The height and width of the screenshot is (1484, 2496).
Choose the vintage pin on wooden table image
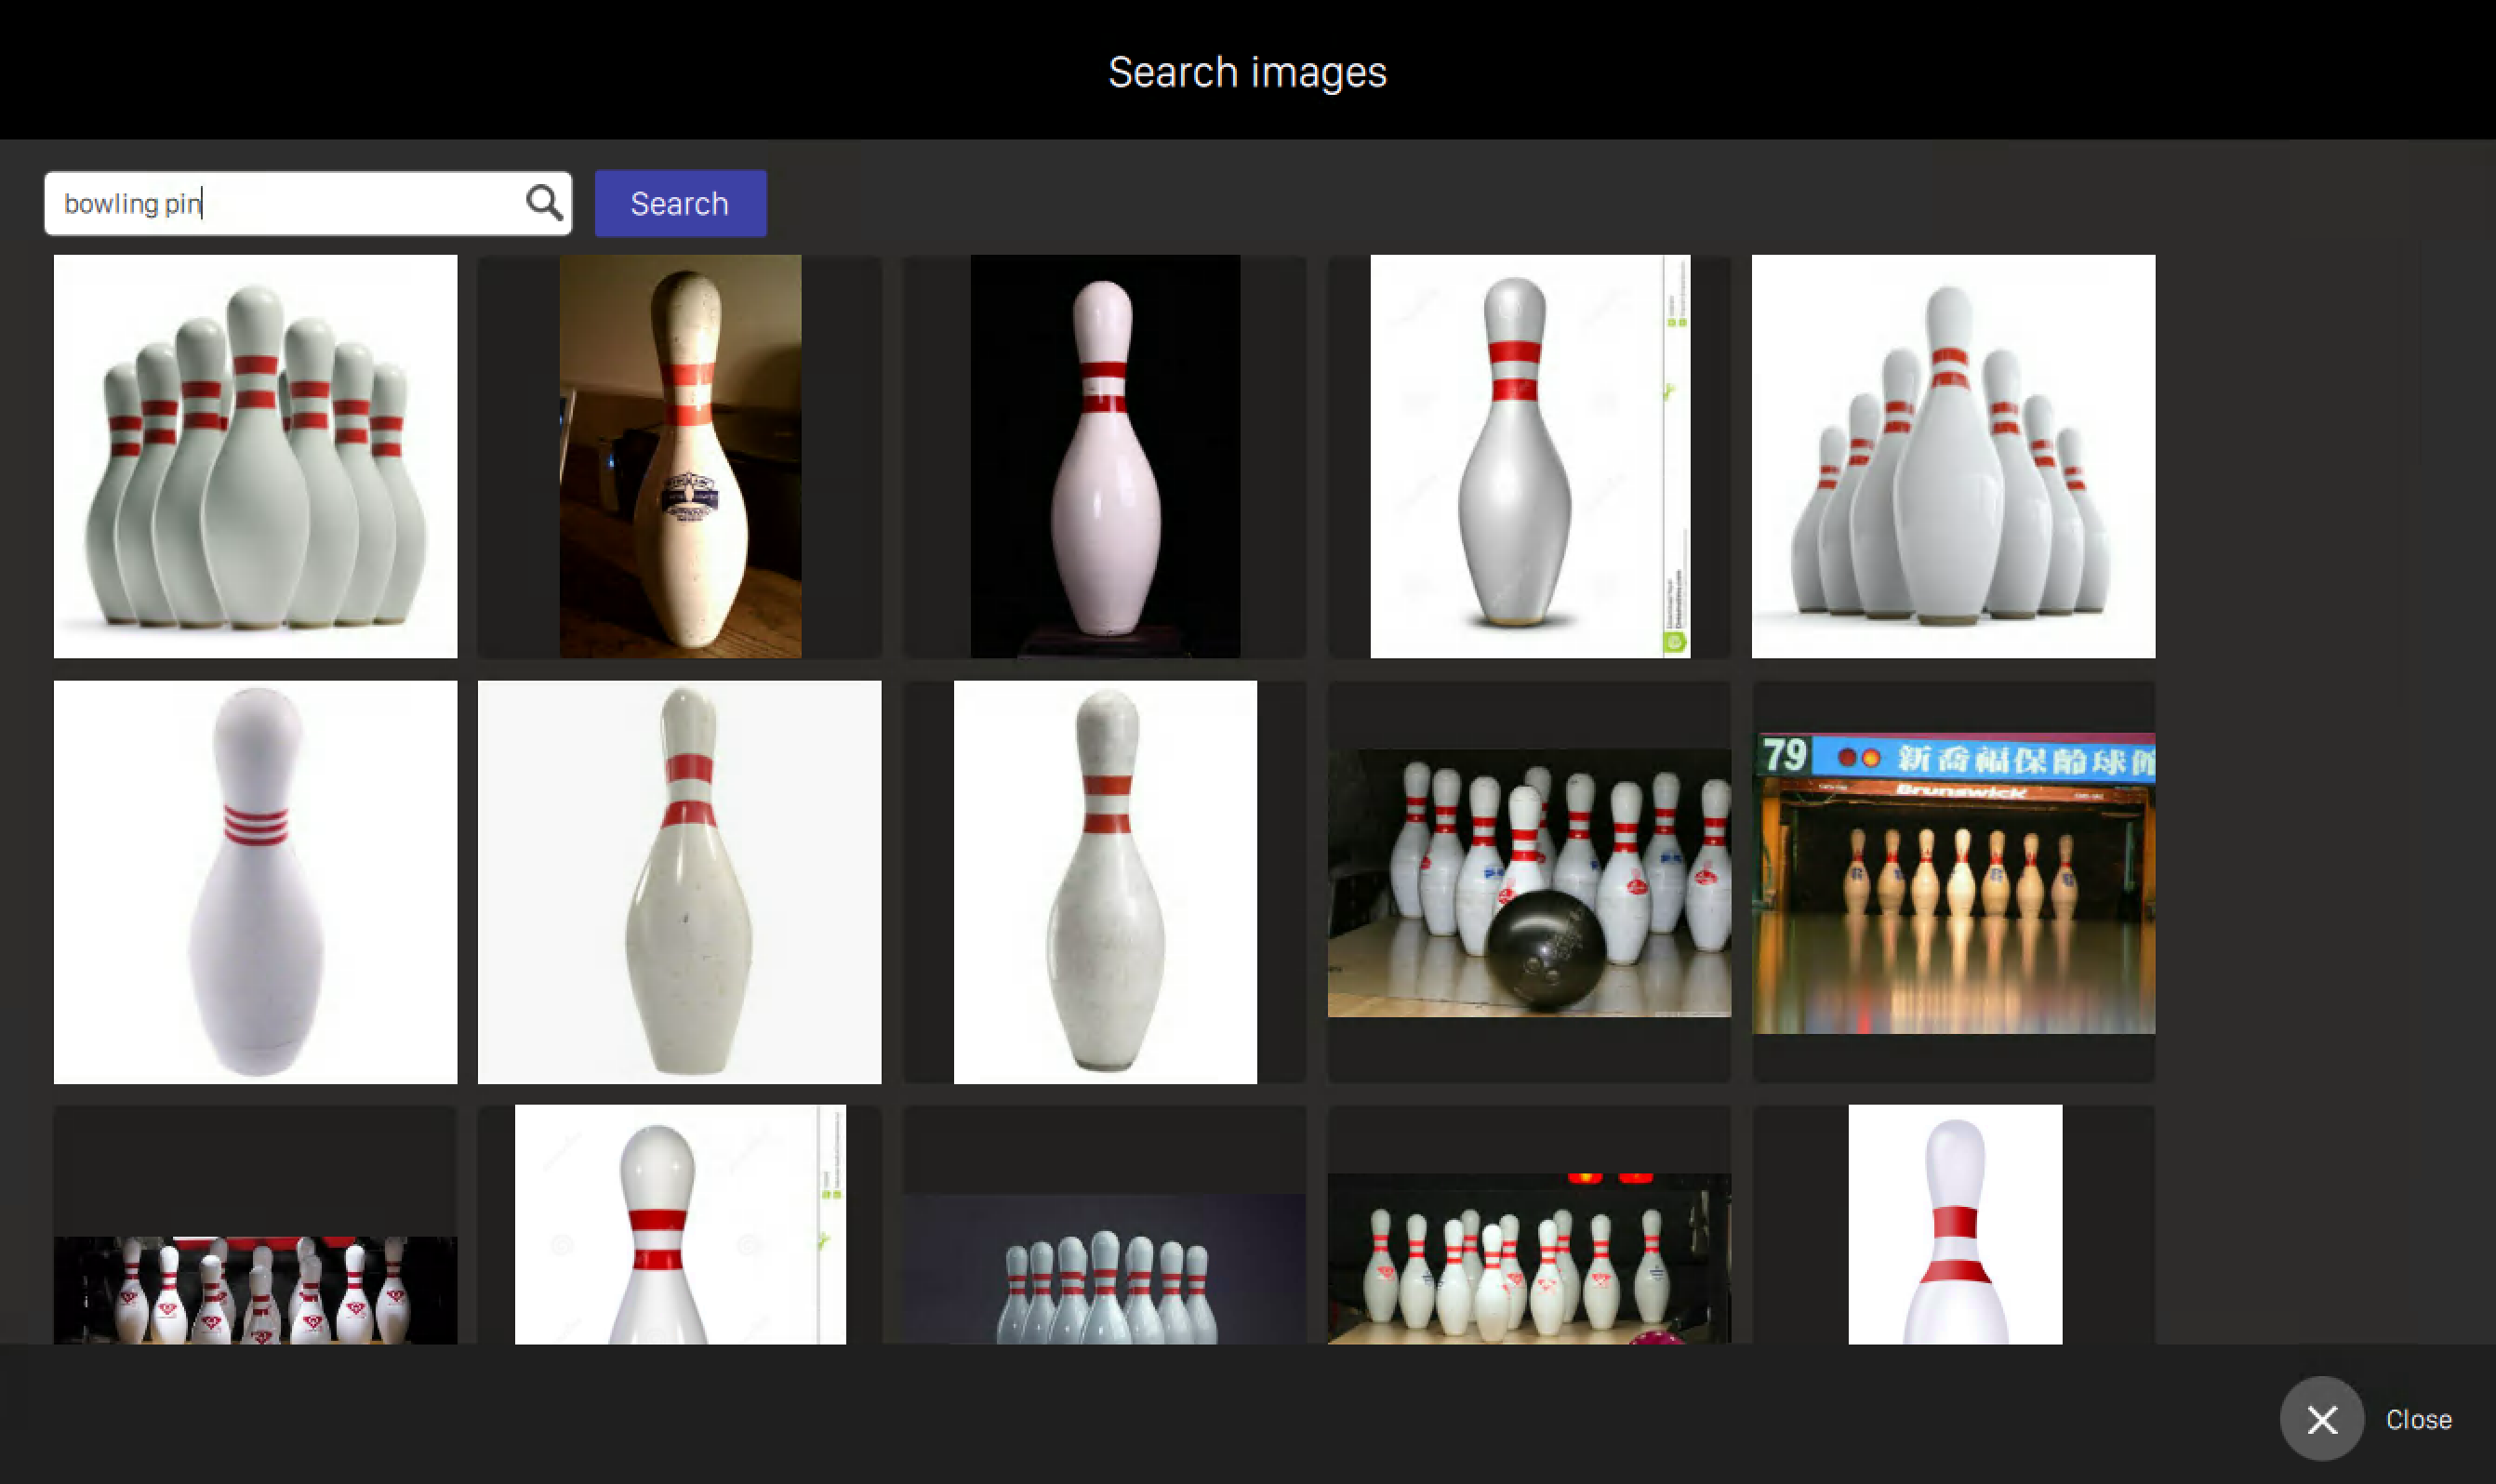tap(680, 456)
